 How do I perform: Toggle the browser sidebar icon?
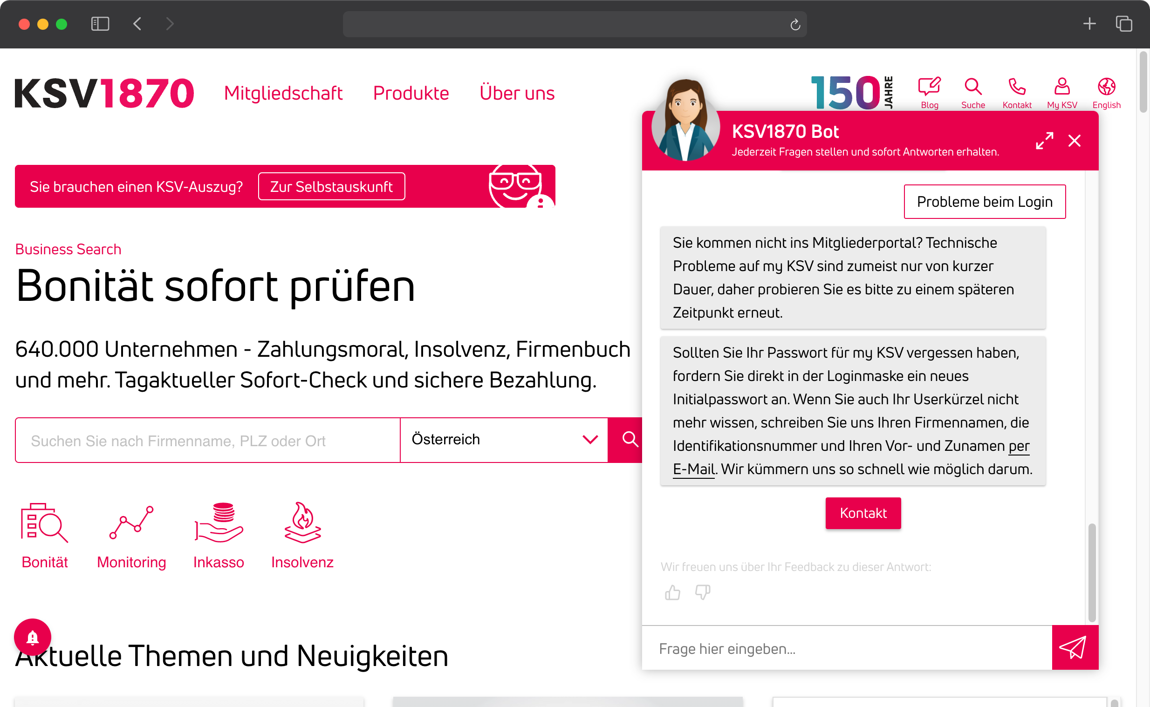tap(100, 24)
